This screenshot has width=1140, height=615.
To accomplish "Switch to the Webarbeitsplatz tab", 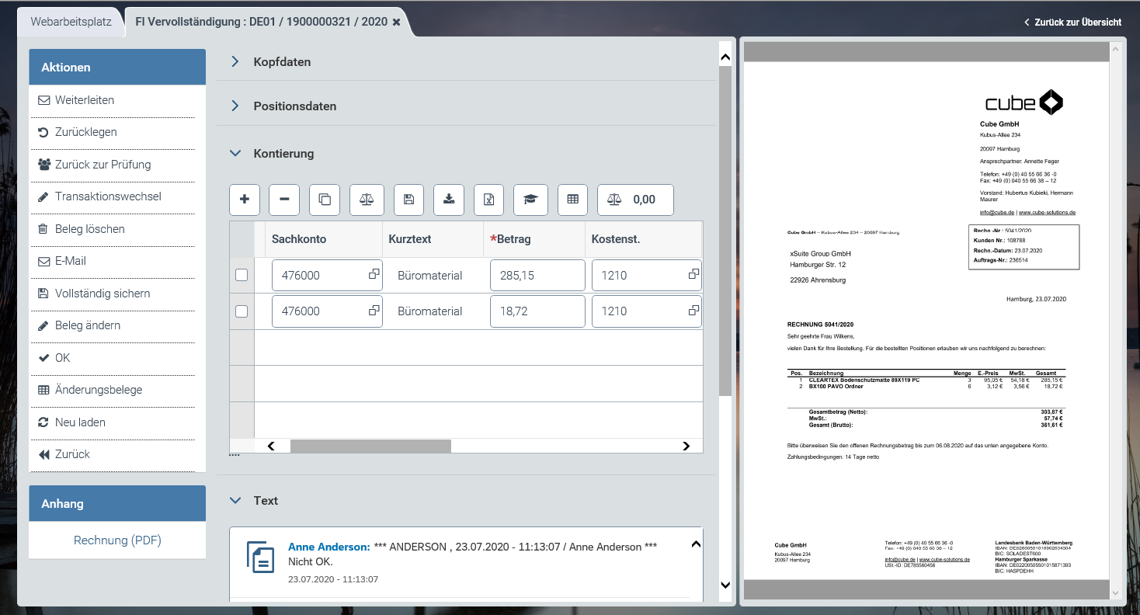I will click(71, 22).
